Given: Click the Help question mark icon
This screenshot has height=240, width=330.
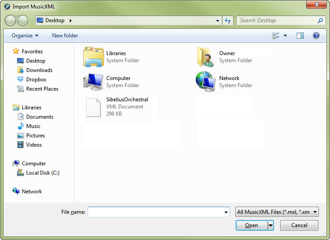Looking at the screenshot, I should (x=316, y=36).
